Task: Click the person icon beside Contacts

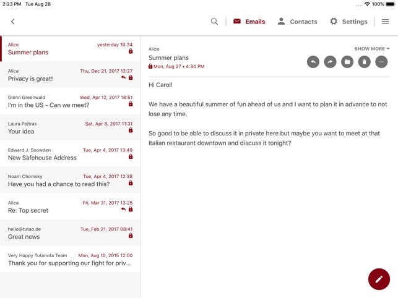Action: (281, 21)
